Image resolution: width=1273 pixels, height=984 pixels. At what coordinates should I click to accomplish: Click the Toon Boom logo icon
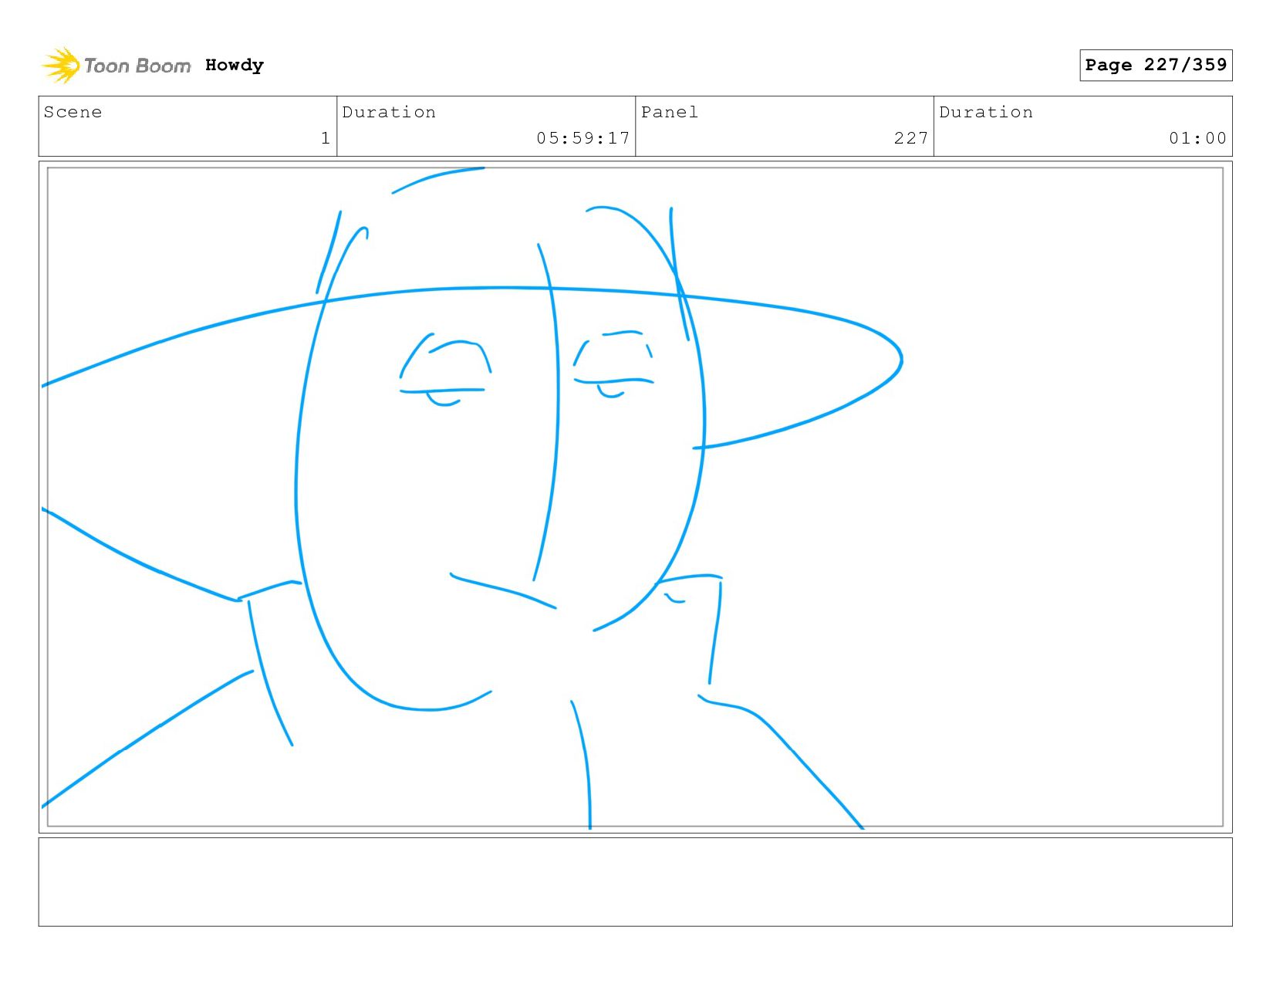[60, 65]
